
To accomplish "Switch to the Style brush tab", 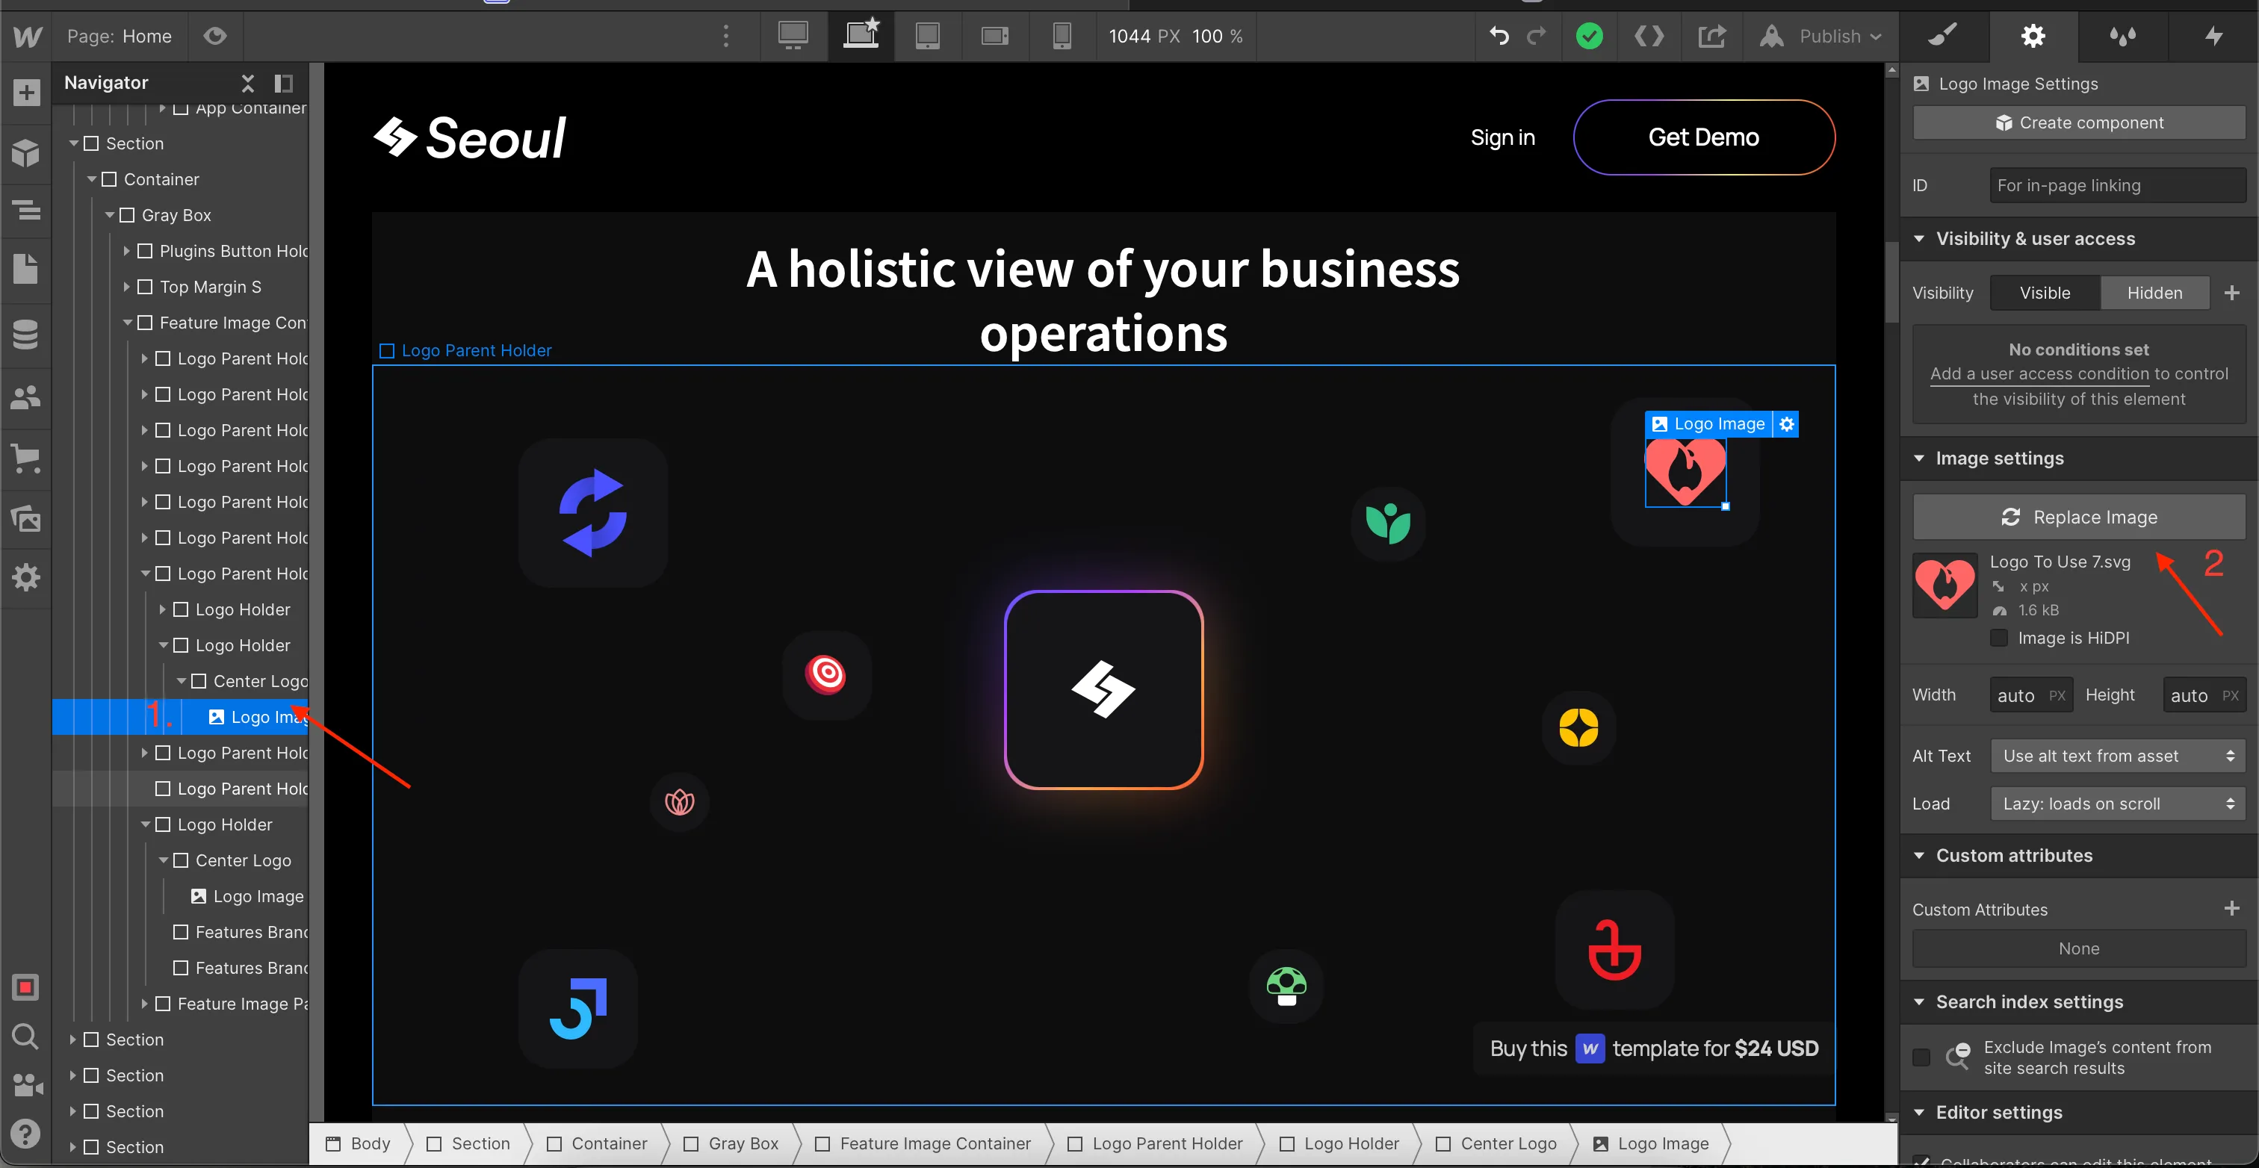I will (x=1942, y=36).
